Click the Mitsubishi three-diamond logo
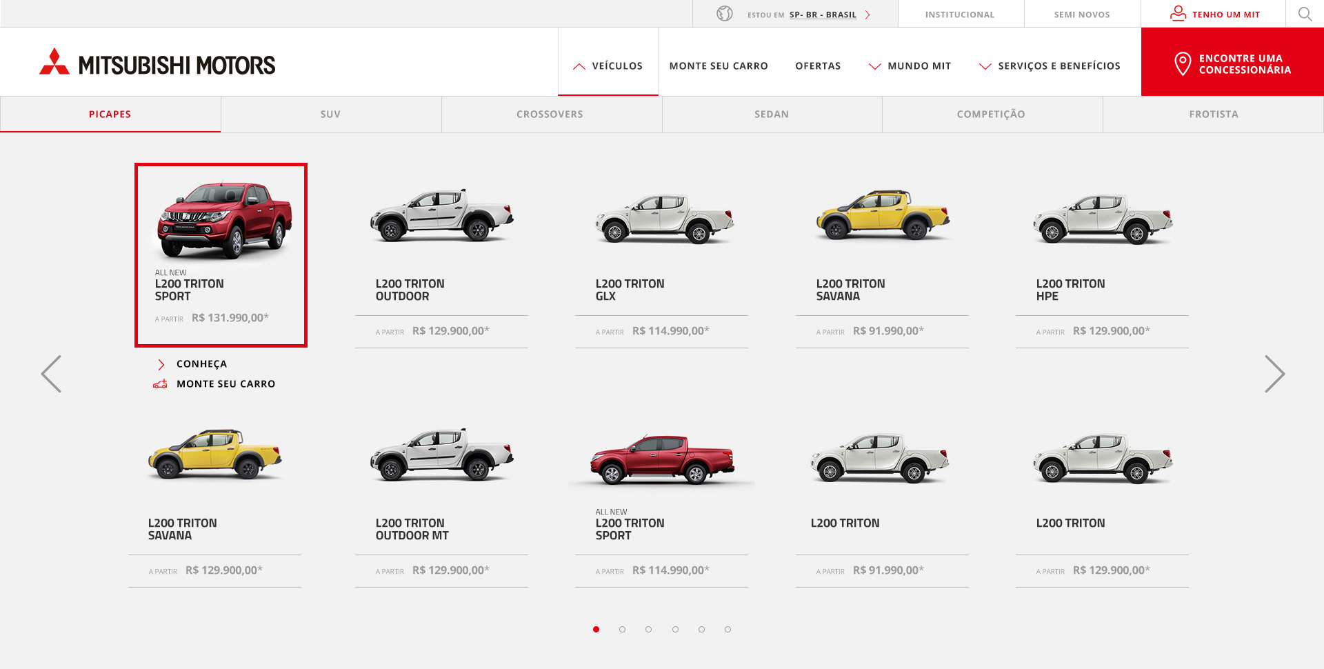 pos(54,61)
